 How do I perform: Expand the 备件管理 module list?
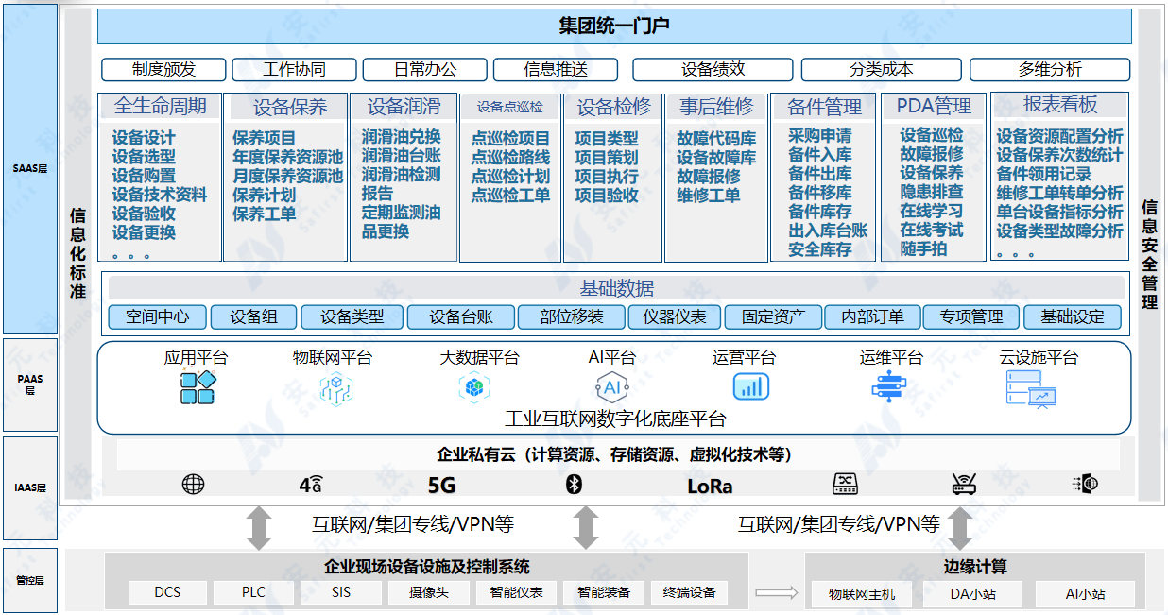(822, 106)
